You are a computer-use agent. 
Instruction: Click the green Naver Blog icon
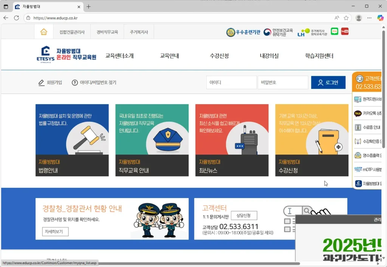[334, 31]
